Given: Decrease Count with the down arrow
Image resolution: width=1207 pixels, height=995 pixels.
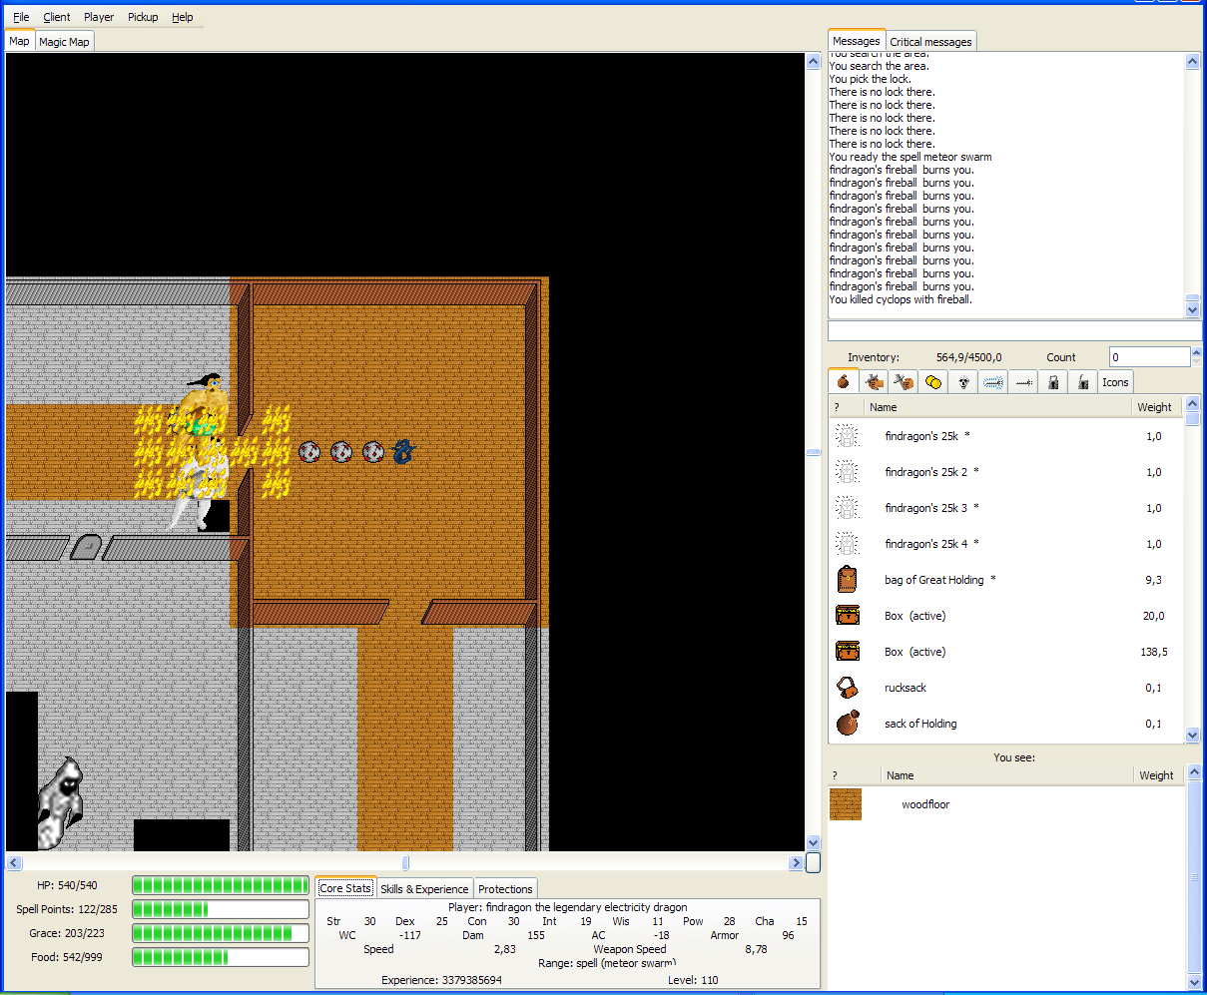Looking at the screenshot, I should click(1196, 362).
